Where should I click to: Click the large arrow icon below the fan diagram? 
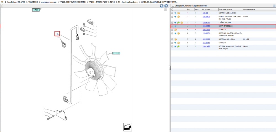pyautogui.click(x=128, y=127)
